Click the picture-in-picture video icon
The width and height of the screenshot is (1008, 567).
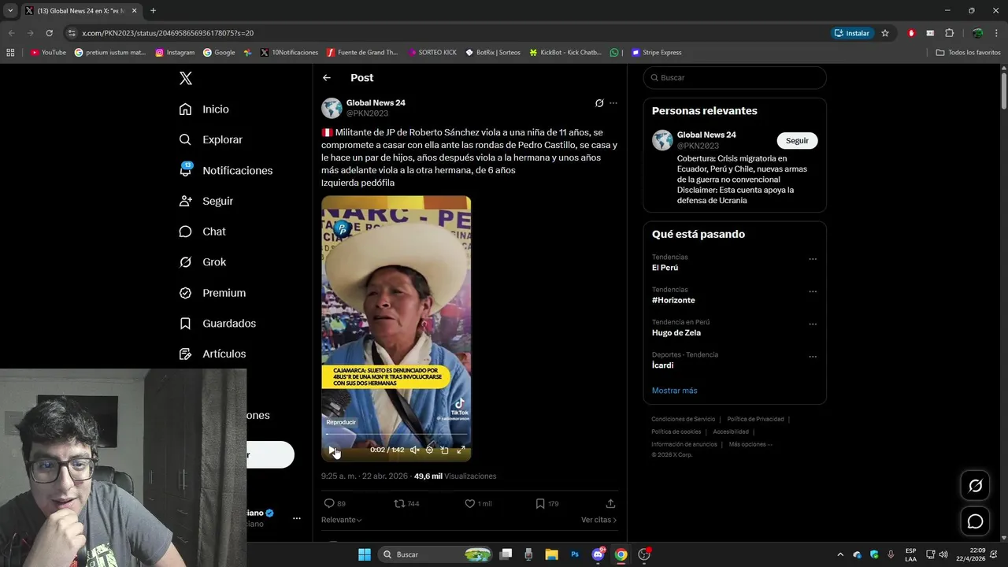click(444, 450)
